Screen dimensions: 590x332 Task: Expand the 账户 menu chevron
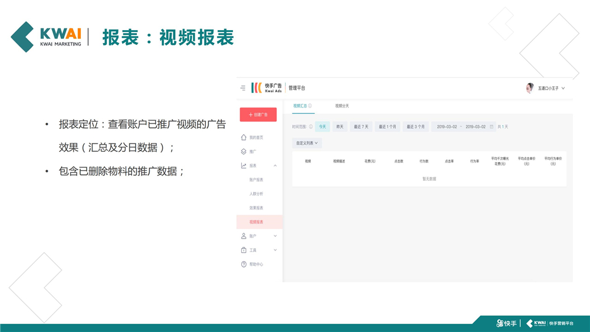point(275,236)
